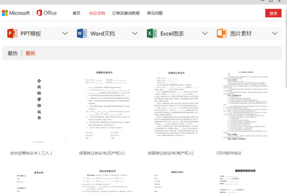Image resolution: width=287 pixels, height=193 pixels.
Task: Expand the 图片素材 dropdown chevron
Action: click(275, 34)
